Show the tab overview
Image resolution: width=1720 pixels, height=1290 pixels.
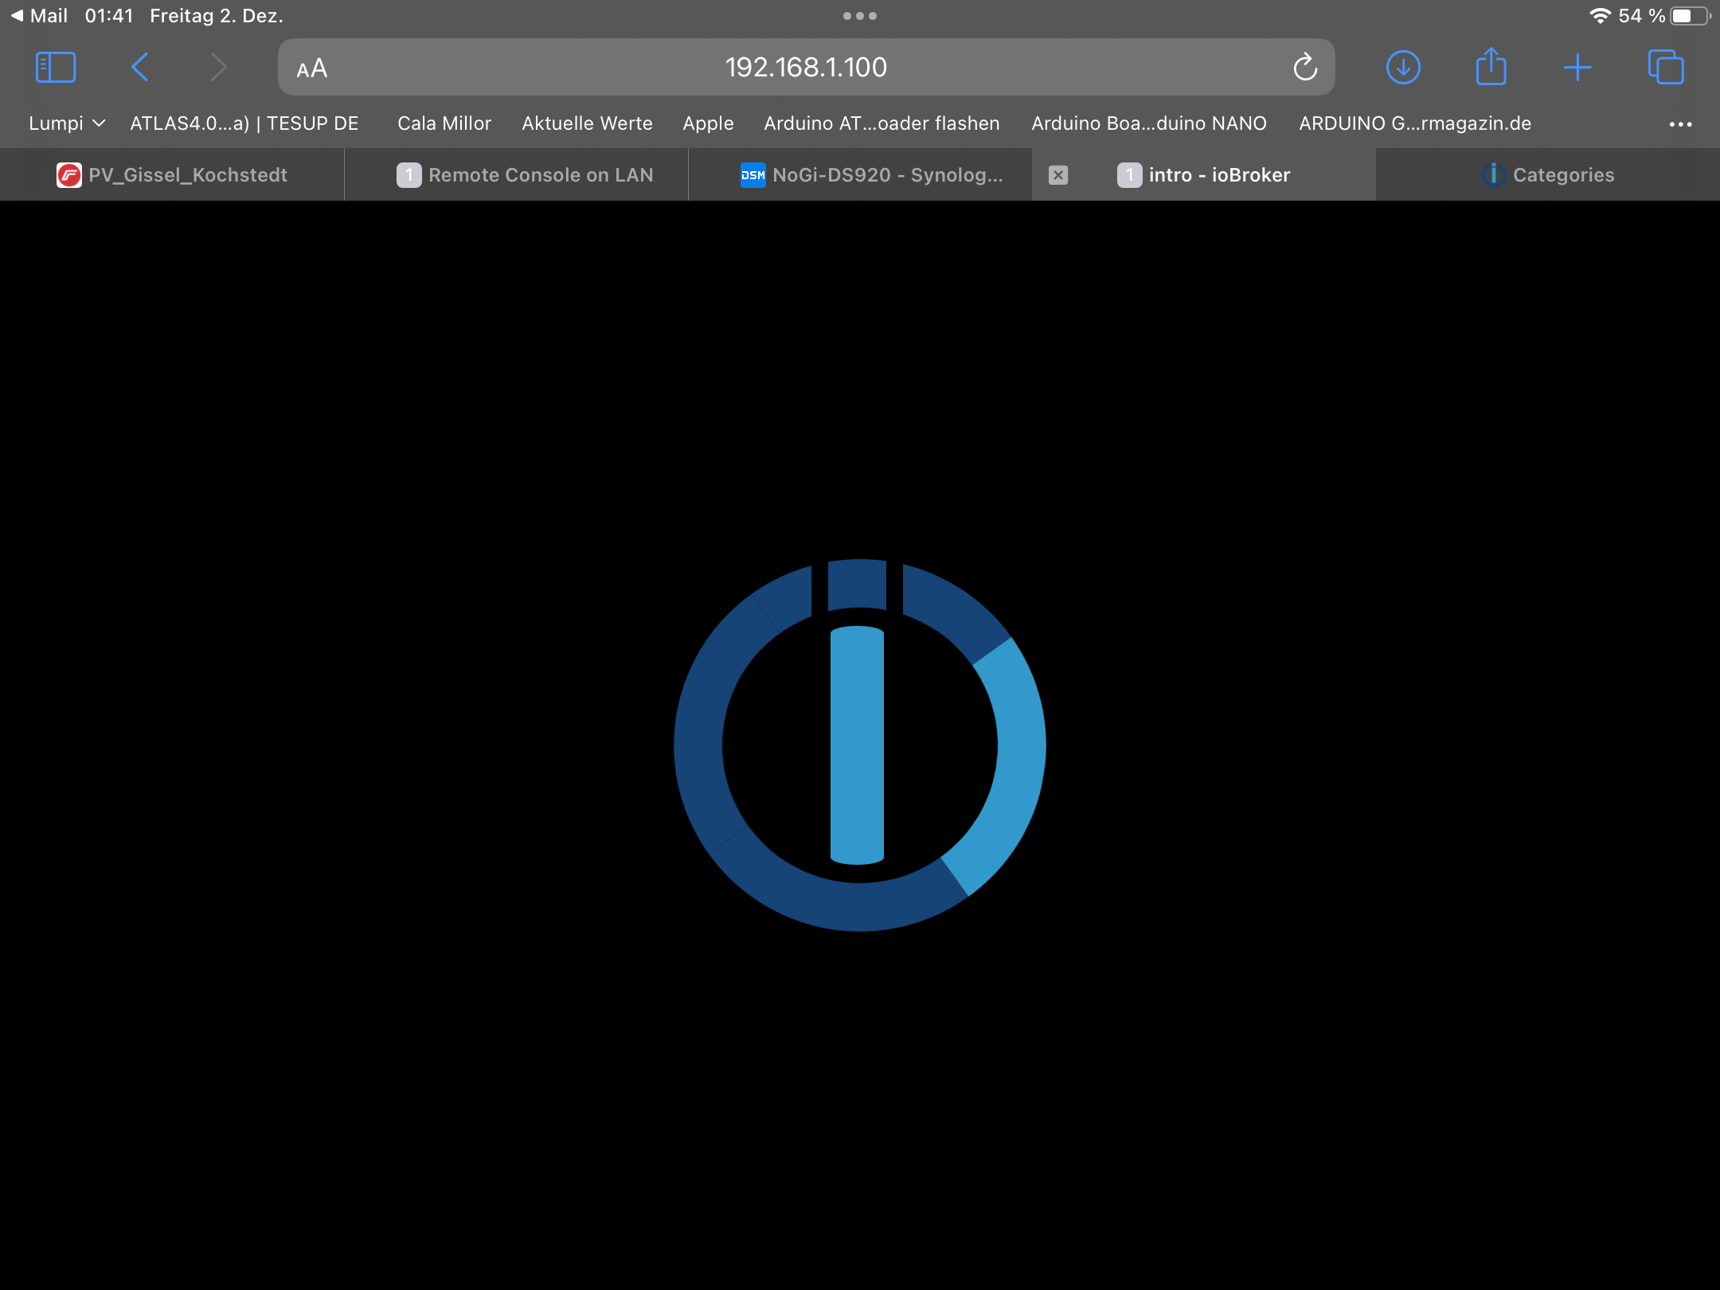[x=1665, y=68]
